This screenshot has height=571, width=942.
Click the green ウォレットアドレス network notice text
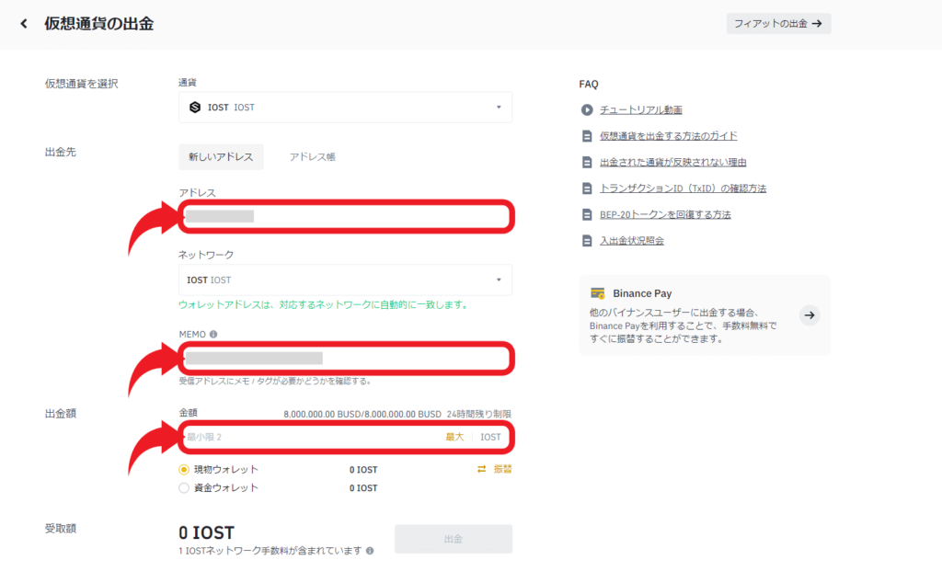coord(323,305)
